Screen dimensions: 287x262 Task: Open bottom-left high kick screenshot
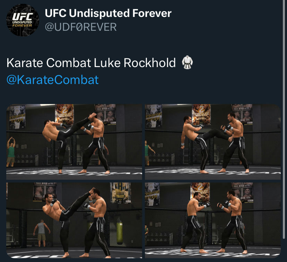pyautogui.click(x=74, y=220)
